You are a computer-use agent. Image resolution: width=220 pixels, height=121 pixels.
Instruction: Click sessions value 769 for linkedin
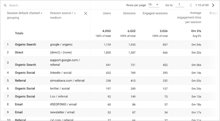click(x=133, y=73)
